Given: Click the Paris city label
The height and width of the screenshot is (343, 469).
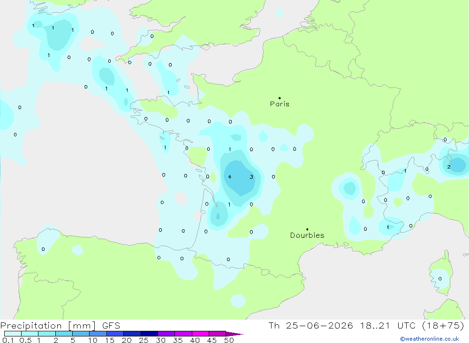Looking at the screenshot, I should [x=280, y=104].
